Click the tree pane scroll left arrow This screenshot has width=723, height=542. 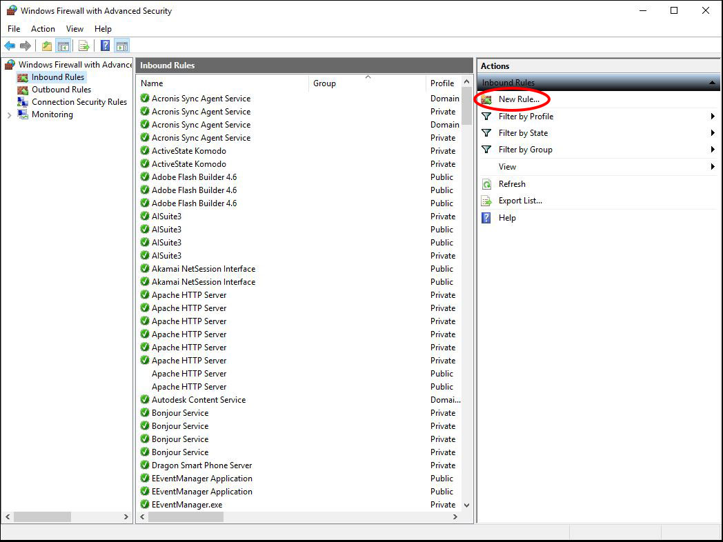pyautogui.click(x=8, y=516)
